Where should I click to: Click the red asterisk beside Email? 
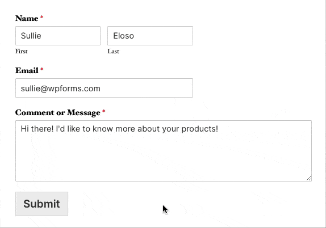coord(42,69)
